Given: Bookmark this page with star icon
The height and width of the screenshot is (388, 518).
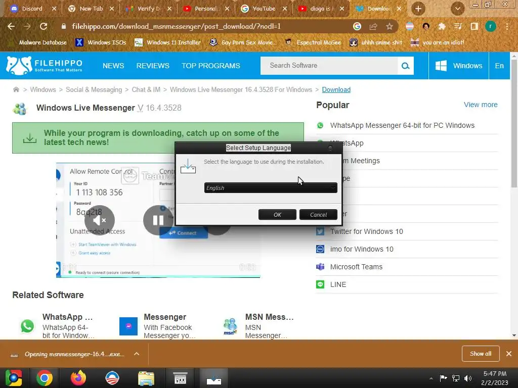Looking at the screenshot, I should (390, 26).
